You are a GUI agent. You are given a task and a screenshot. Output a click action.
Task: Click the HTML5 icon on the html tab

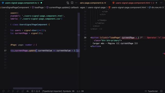click(x=113, y=3)
